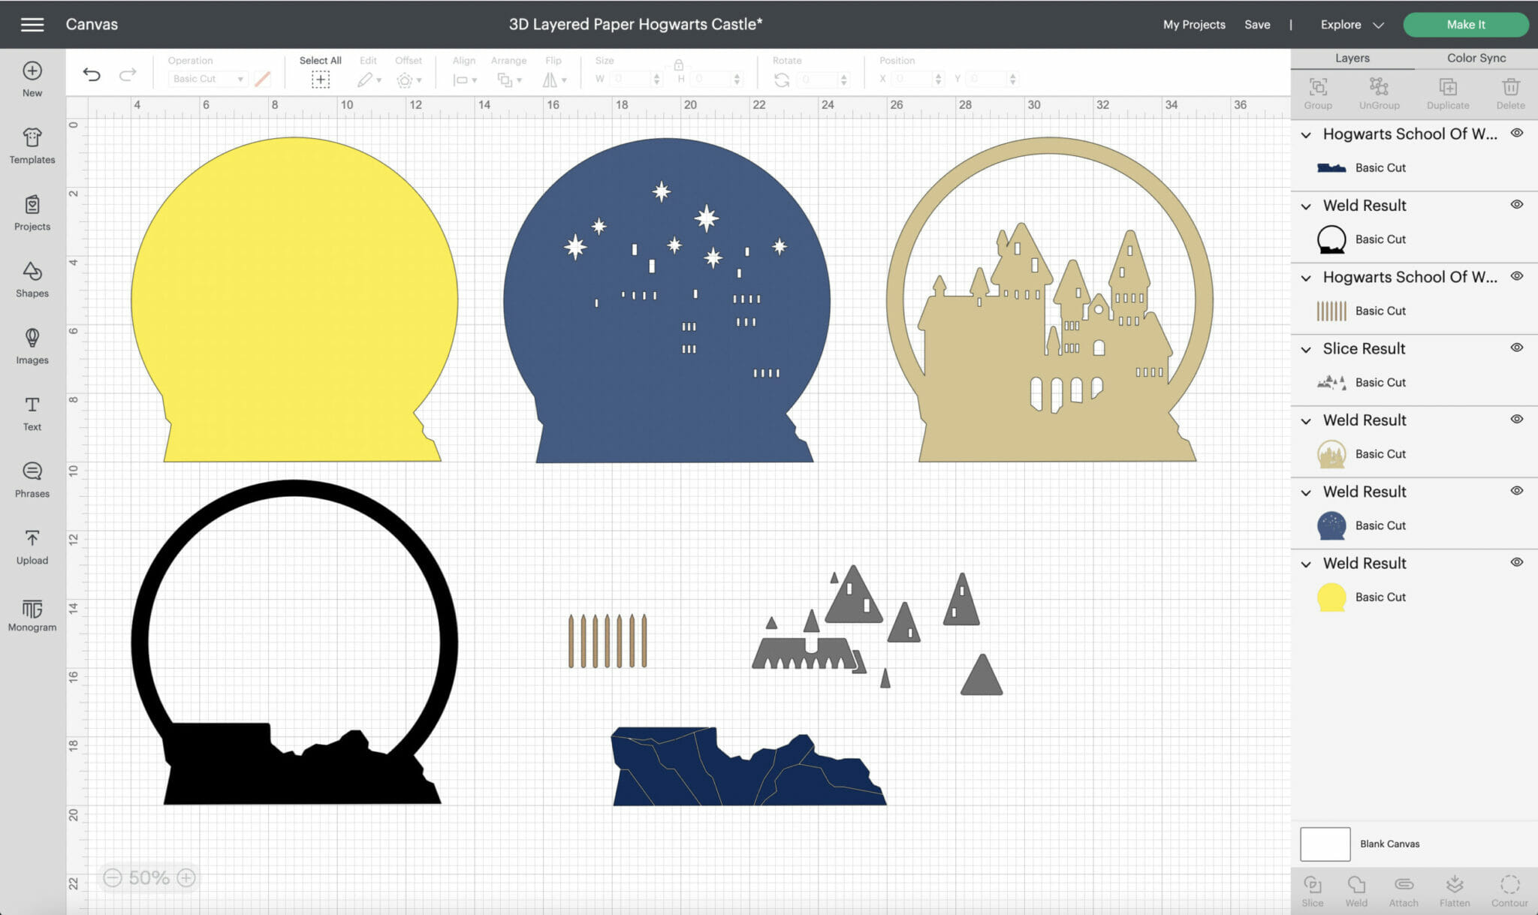This screenshot has height=915, width=1538.
Task: Toggle visibility of top Hogwarts layer
Action: point(1516,133)
